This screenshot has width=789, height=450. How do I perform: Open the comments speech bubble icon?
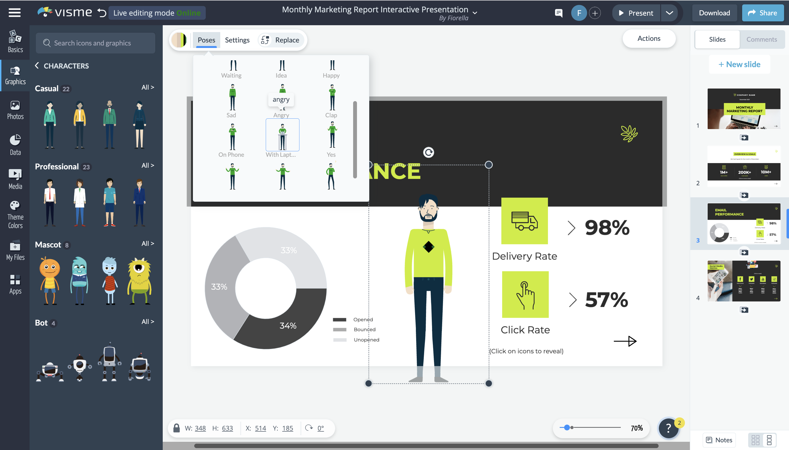coord(558,13)
